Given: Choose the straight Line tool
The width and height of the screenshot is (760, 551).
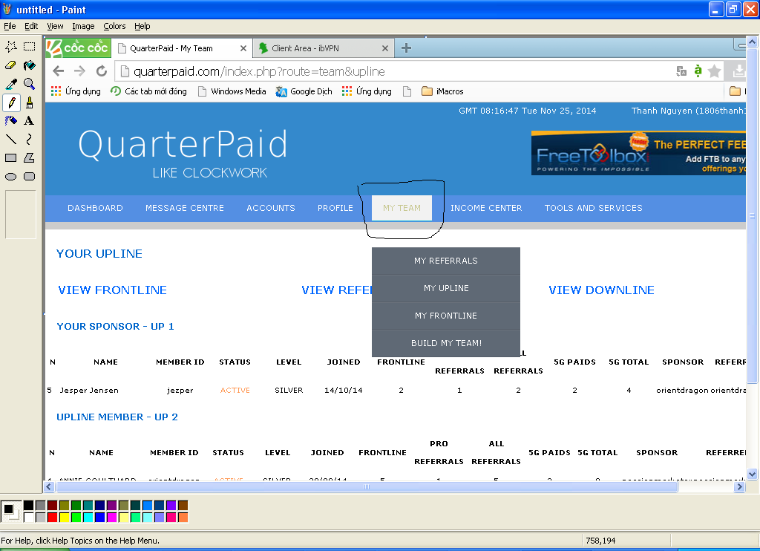Looking at the screenshot, I should click(10, 139).
